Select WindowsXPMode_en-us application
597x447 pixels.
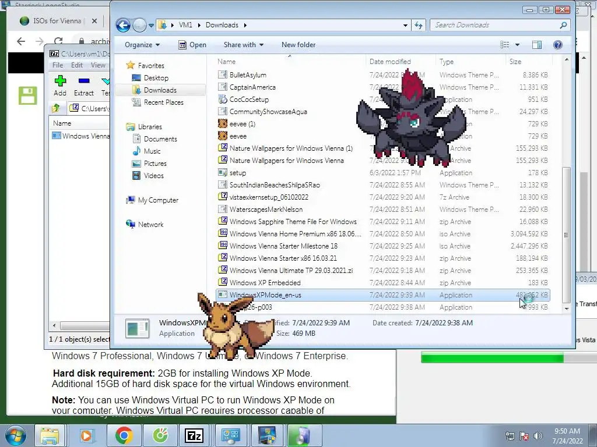pyautogui.click(x=382, y=295)
